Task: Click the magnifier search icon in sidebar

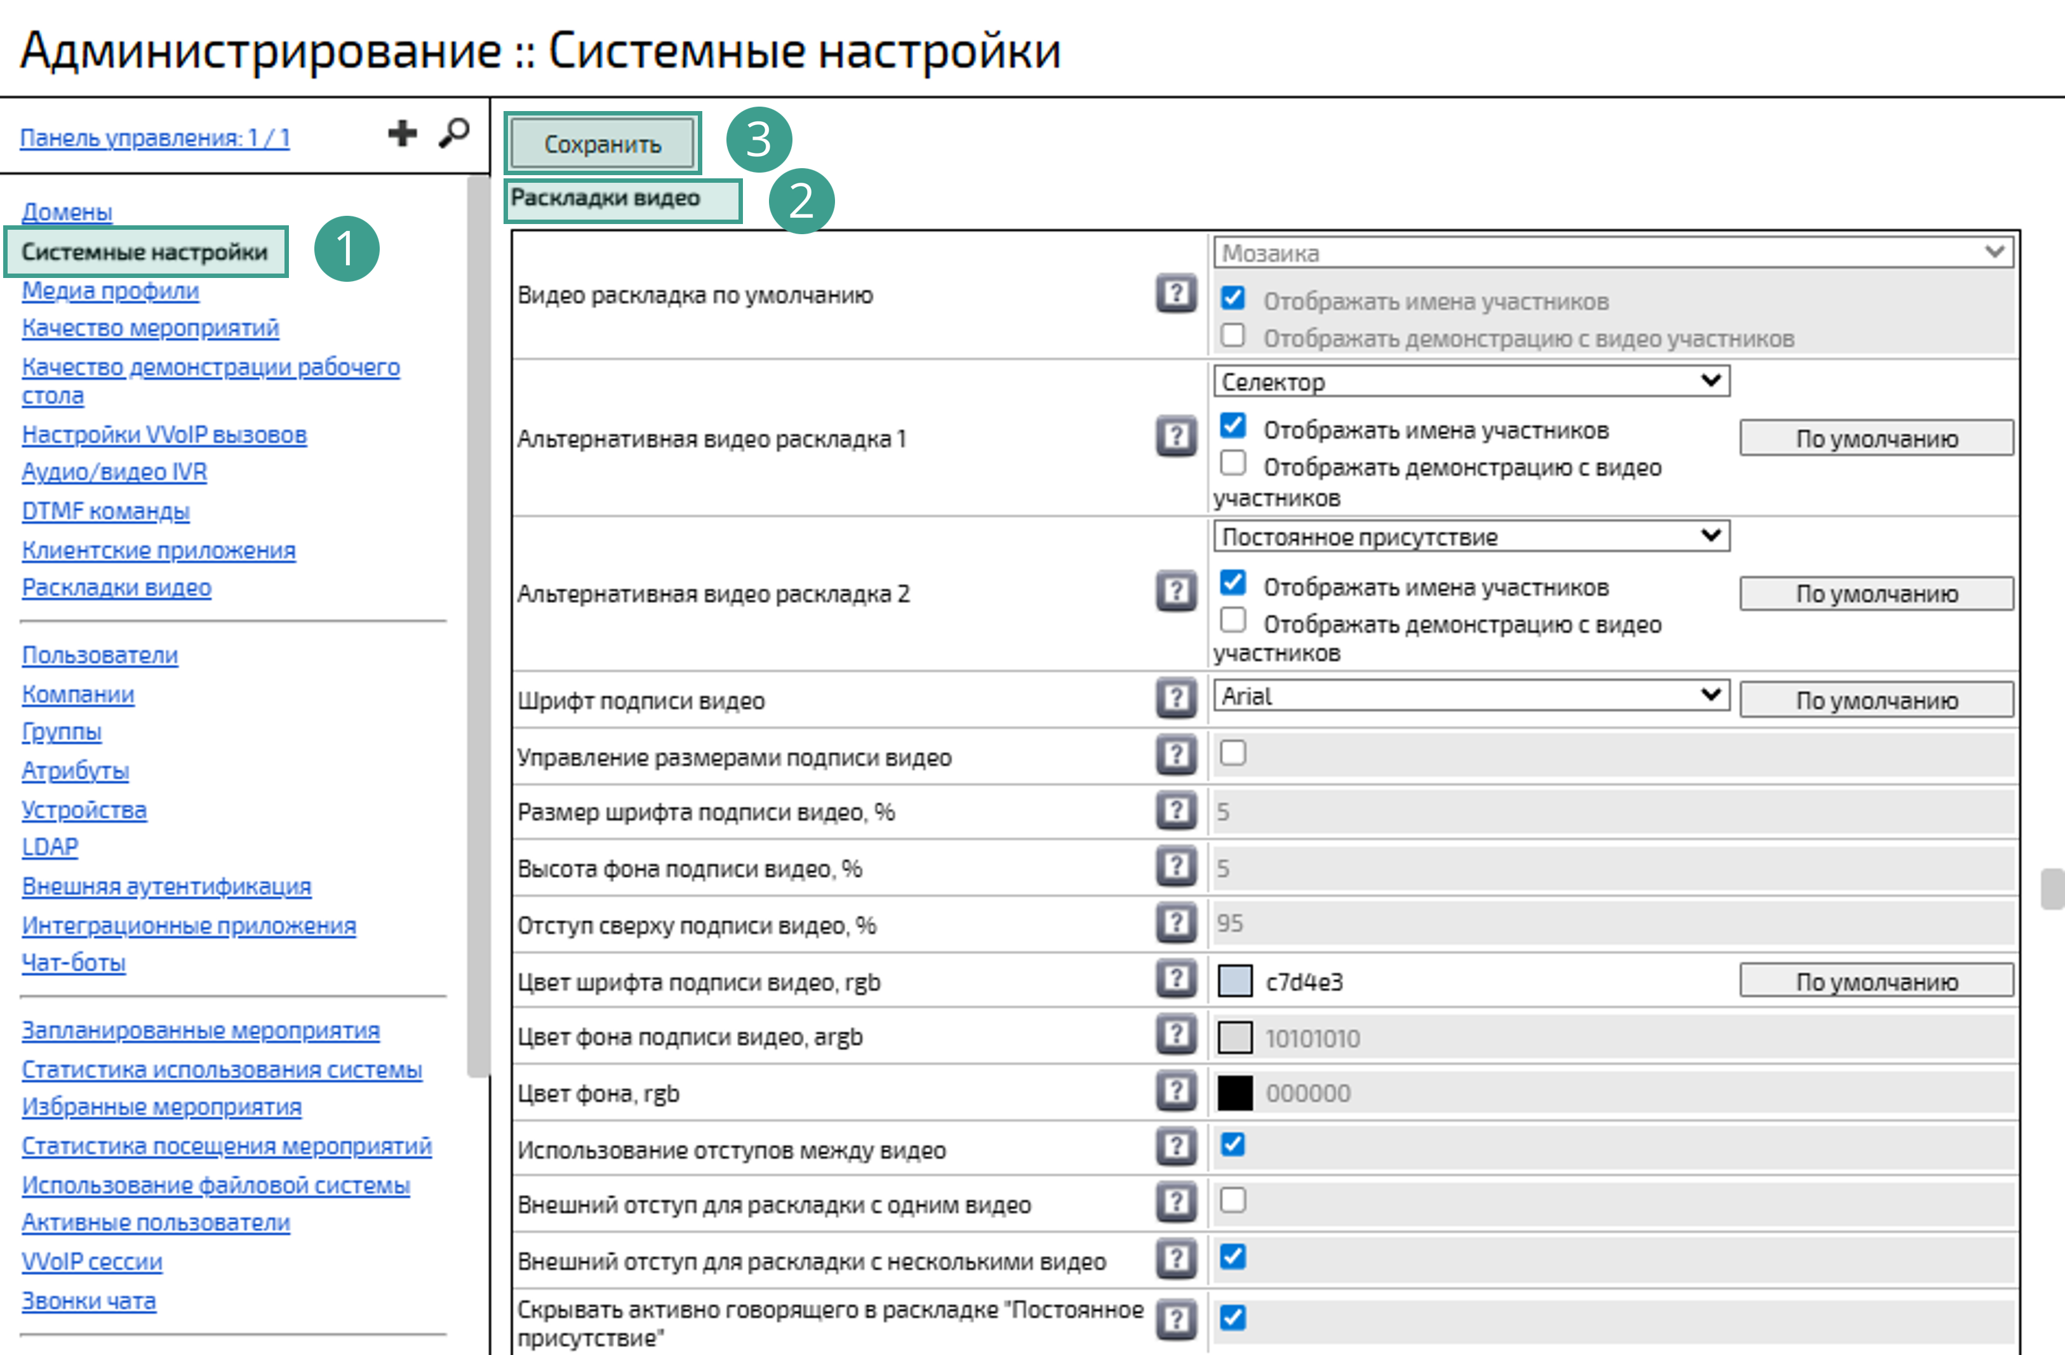Action: click(x=453, y=133)
